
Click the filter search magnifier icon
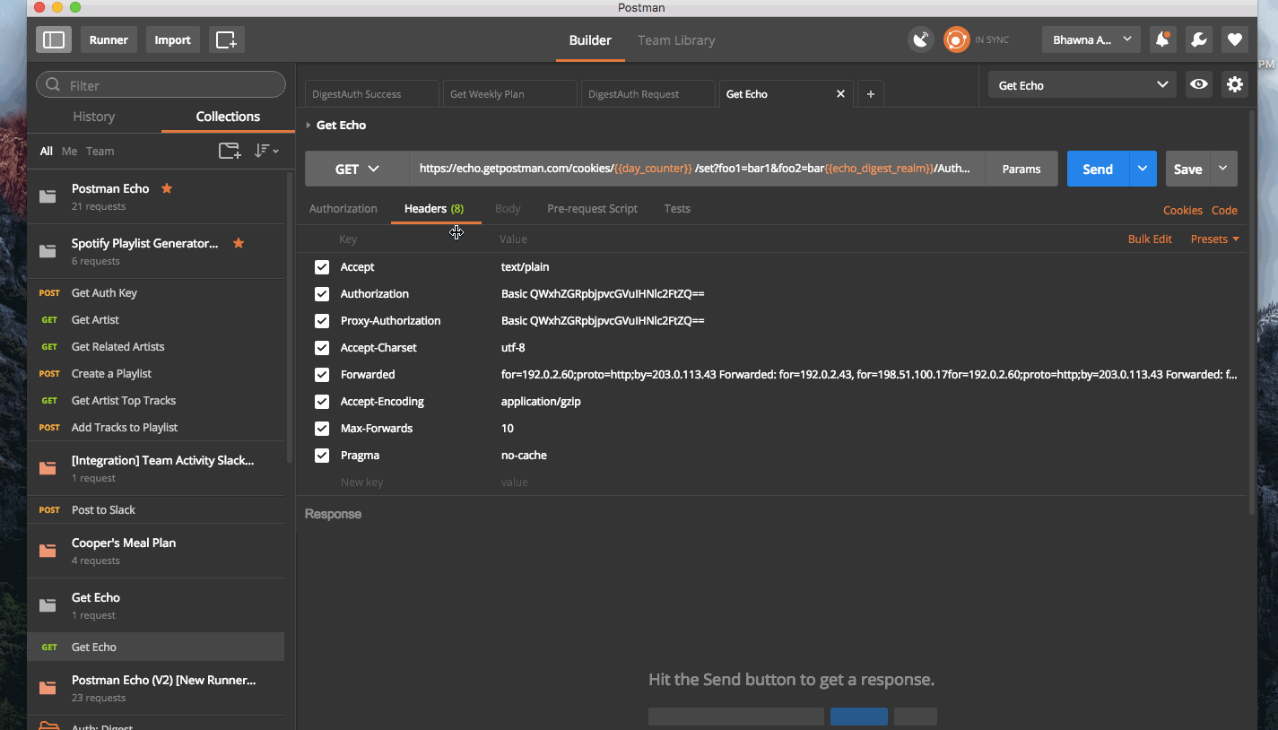54,85
